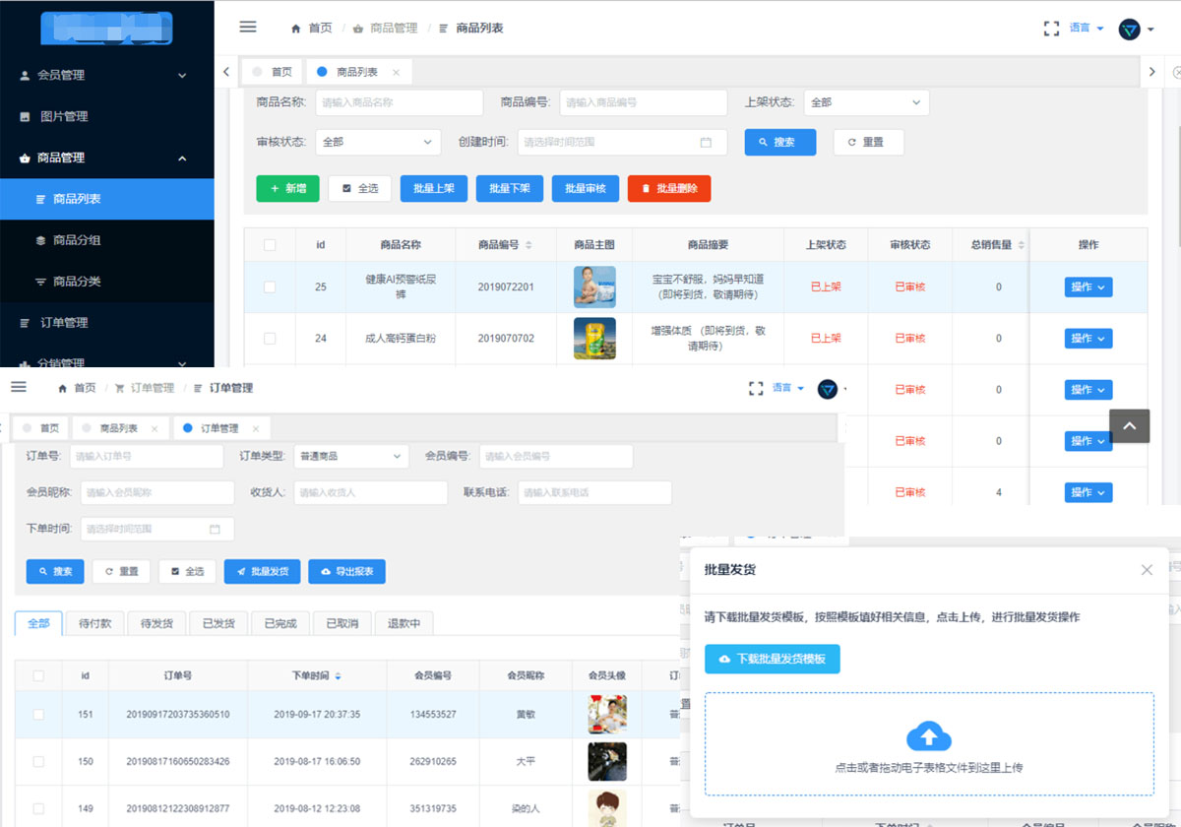
Task: Check the box for order id 151
Action: coord(38,715)
